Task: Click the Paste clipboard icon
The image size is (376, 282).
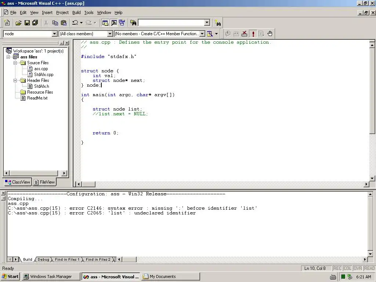Action: click(x=64, y=23)
